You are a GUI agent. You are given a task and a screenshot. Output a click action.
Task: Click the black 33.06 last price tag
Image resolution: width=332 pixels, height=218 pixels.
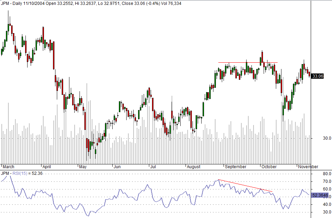click(x=318, y=76)
